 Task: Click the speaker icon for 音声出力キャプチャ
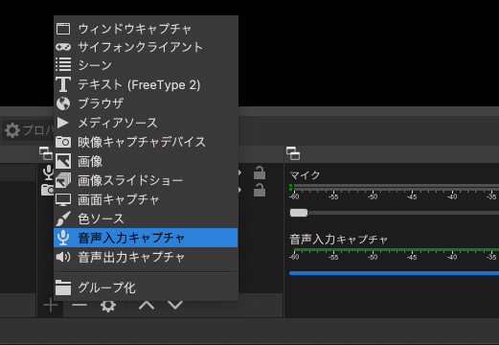pos(63,257)
